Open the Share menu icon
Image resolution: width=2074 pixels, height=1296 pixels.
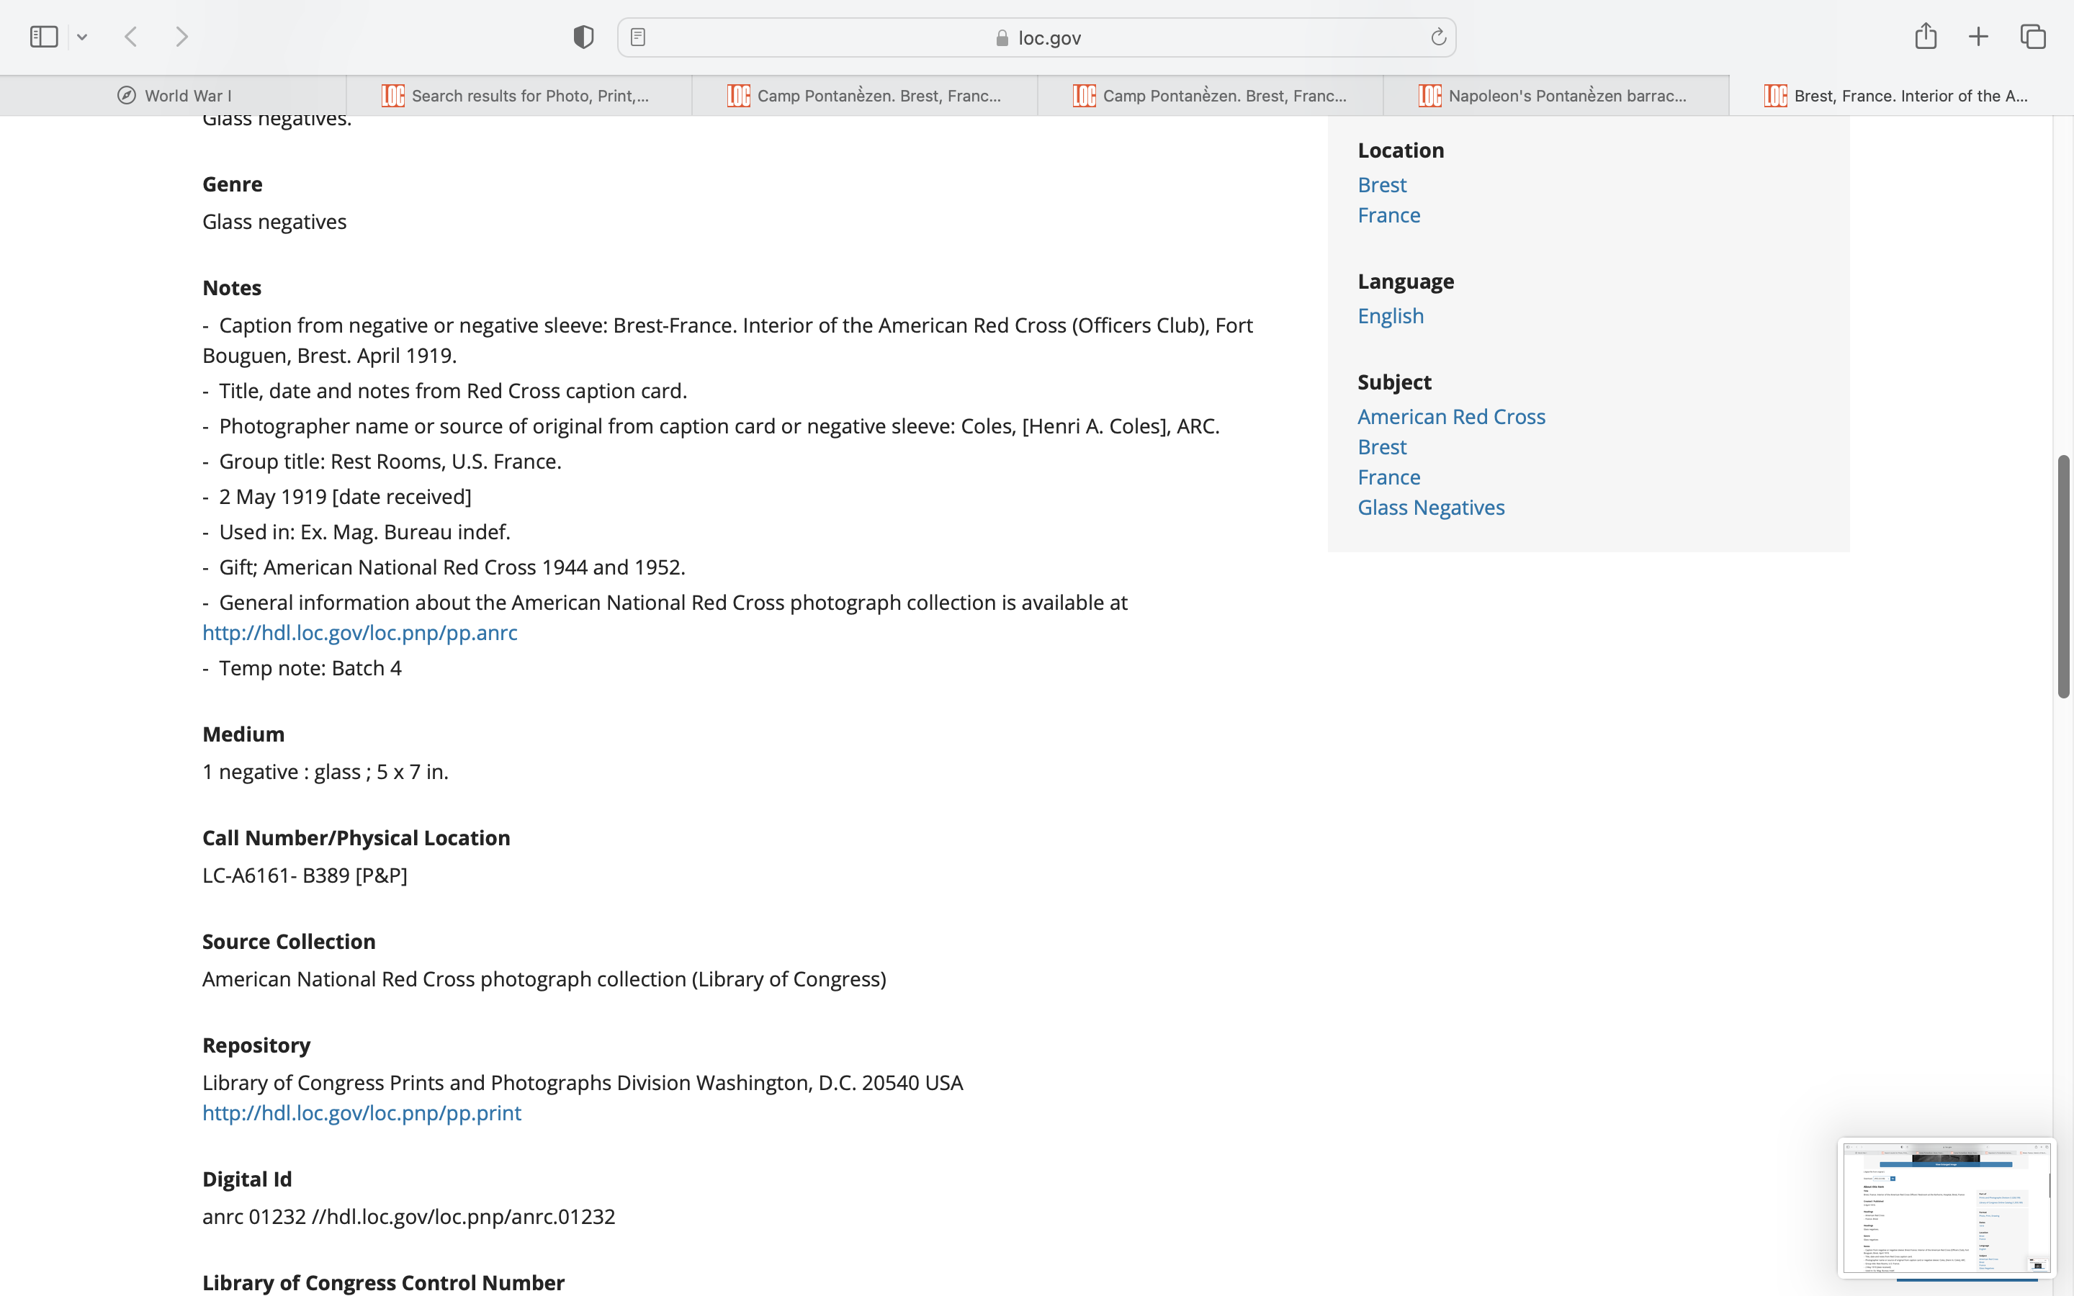(x=1925, y=36)
